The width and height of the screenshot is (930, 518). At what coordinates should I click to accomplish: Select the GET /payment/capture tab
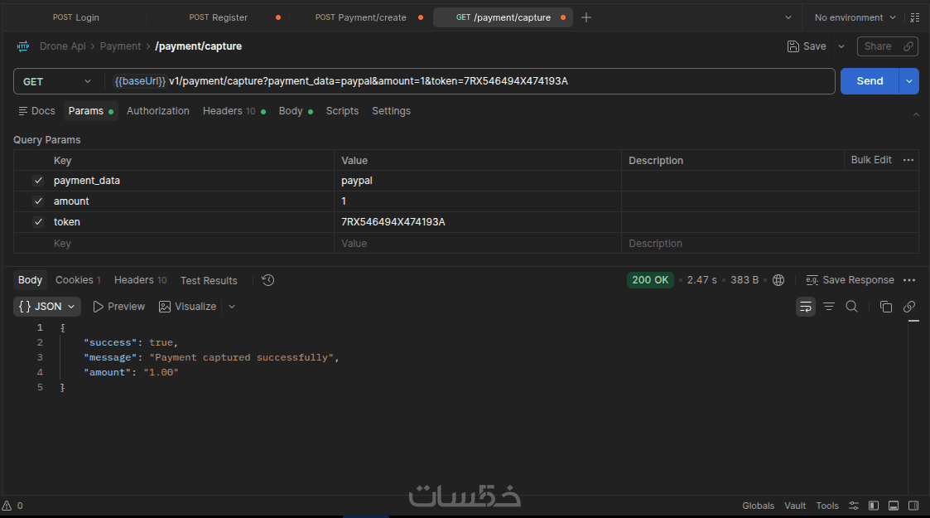(x=503, y=17)
